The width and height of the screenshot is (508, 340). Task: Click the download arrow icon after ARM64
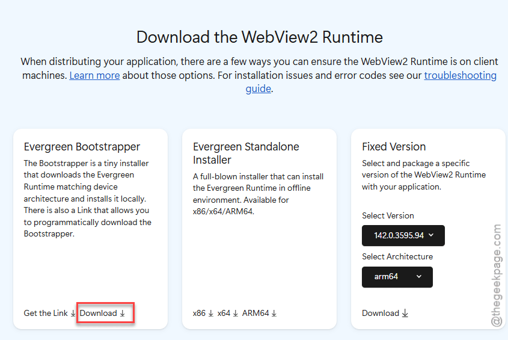(274, 314)
